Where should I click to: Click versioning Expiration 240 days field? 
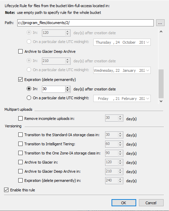[x=112, y=181]
